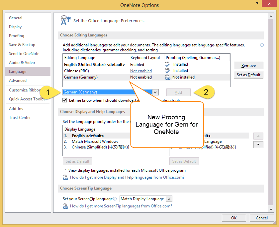Dismiss dialog with Cancel button
Viewport: 279px width, 227px height.
pyautogui.click(x=262, y=218)
